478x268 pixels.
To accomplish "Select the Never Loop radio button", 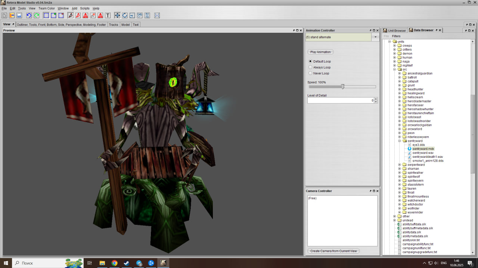I will 310,73.
